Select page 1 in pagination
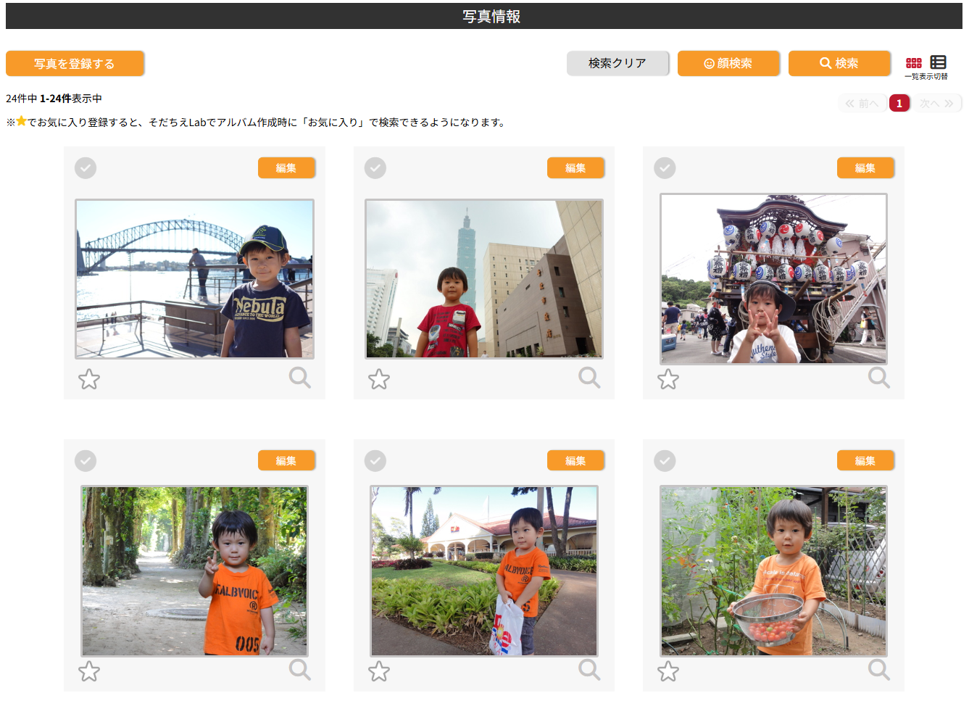This screenshot has width=969, height=714. (899, 104)
